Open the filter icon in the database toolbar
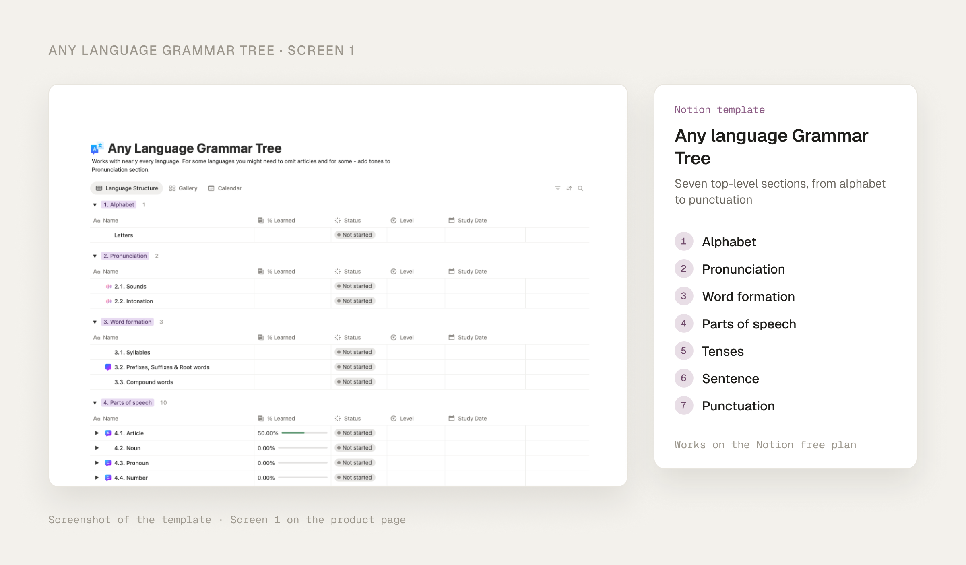The height and width of the screenshot is (565, 966). (x=558, y=188)
